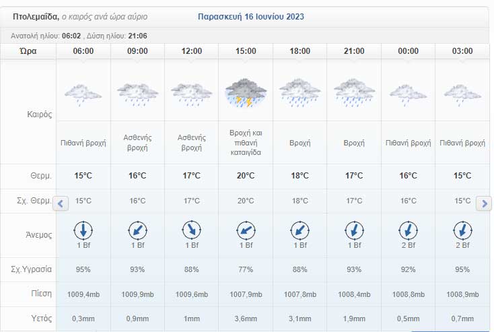Click the Πτολεμαΐδα location title
Screen dimensions: 494x332
pos(36,17)
